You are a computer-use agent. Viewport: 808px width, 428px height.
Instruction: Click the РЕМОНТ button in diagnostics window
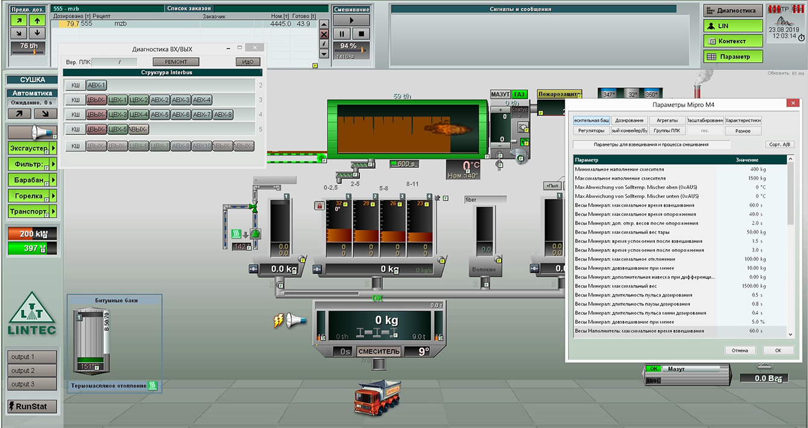175,62
